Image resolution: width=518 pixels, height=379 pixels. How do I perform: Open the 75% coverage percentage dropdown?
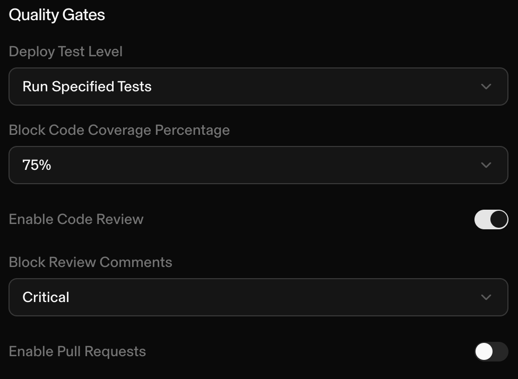pyautogui.click(x=258, y=165)
